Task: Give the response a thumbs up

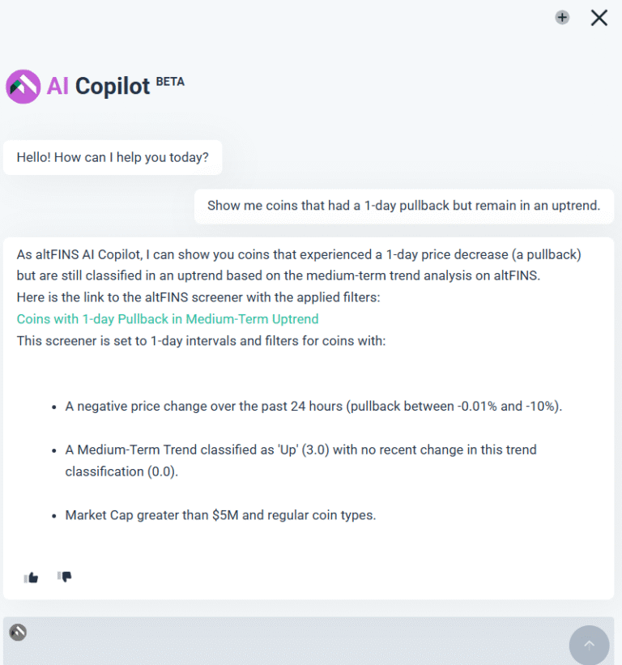Action: [31, 577]
